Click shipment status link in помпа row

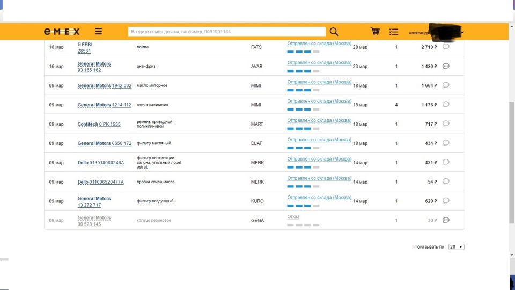(x=319, y=44)
